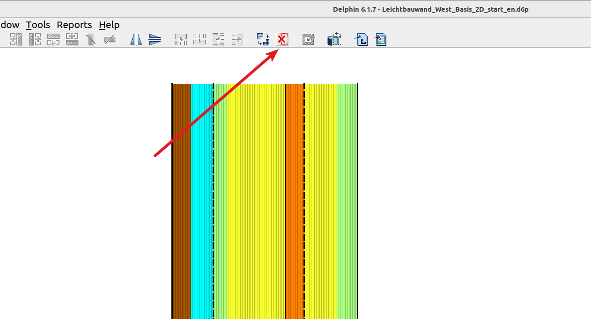This screenshot has width=591, height=319.
Task: Click the hatched square icon with arrow
Action: click(x=308, y=40)
